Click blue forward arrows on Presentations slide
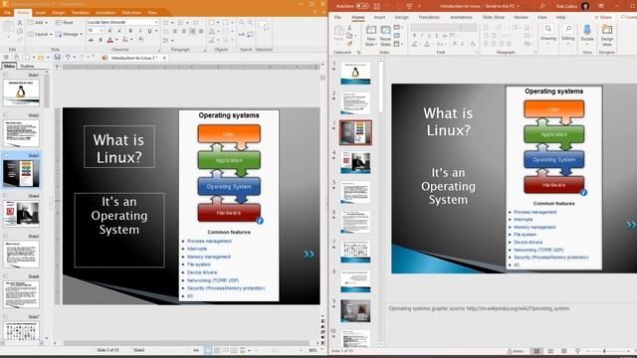Screen dimensions: 637x358 (309, 254)
